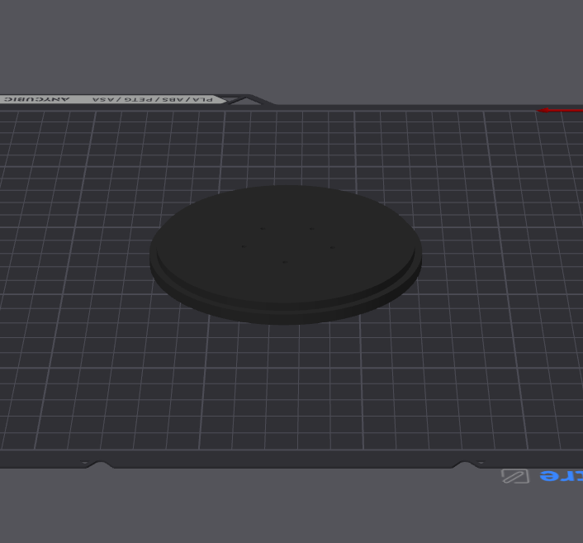
Task: Click the rightmost hole on the disc
Action: (x=332, y=246)
